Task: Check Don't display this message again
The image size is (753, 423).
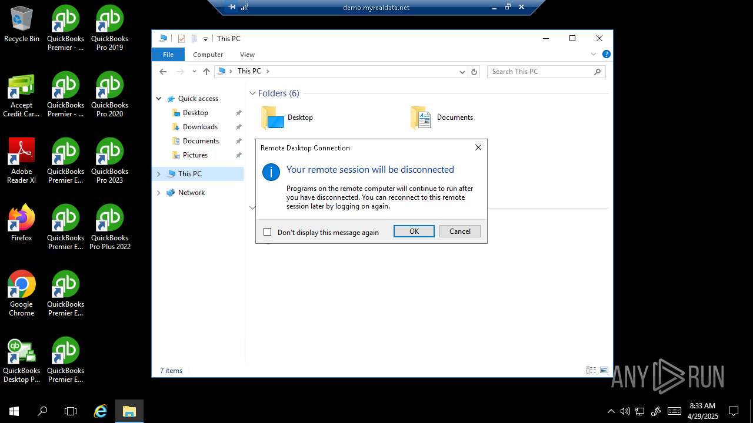Action: click(268, 232)
